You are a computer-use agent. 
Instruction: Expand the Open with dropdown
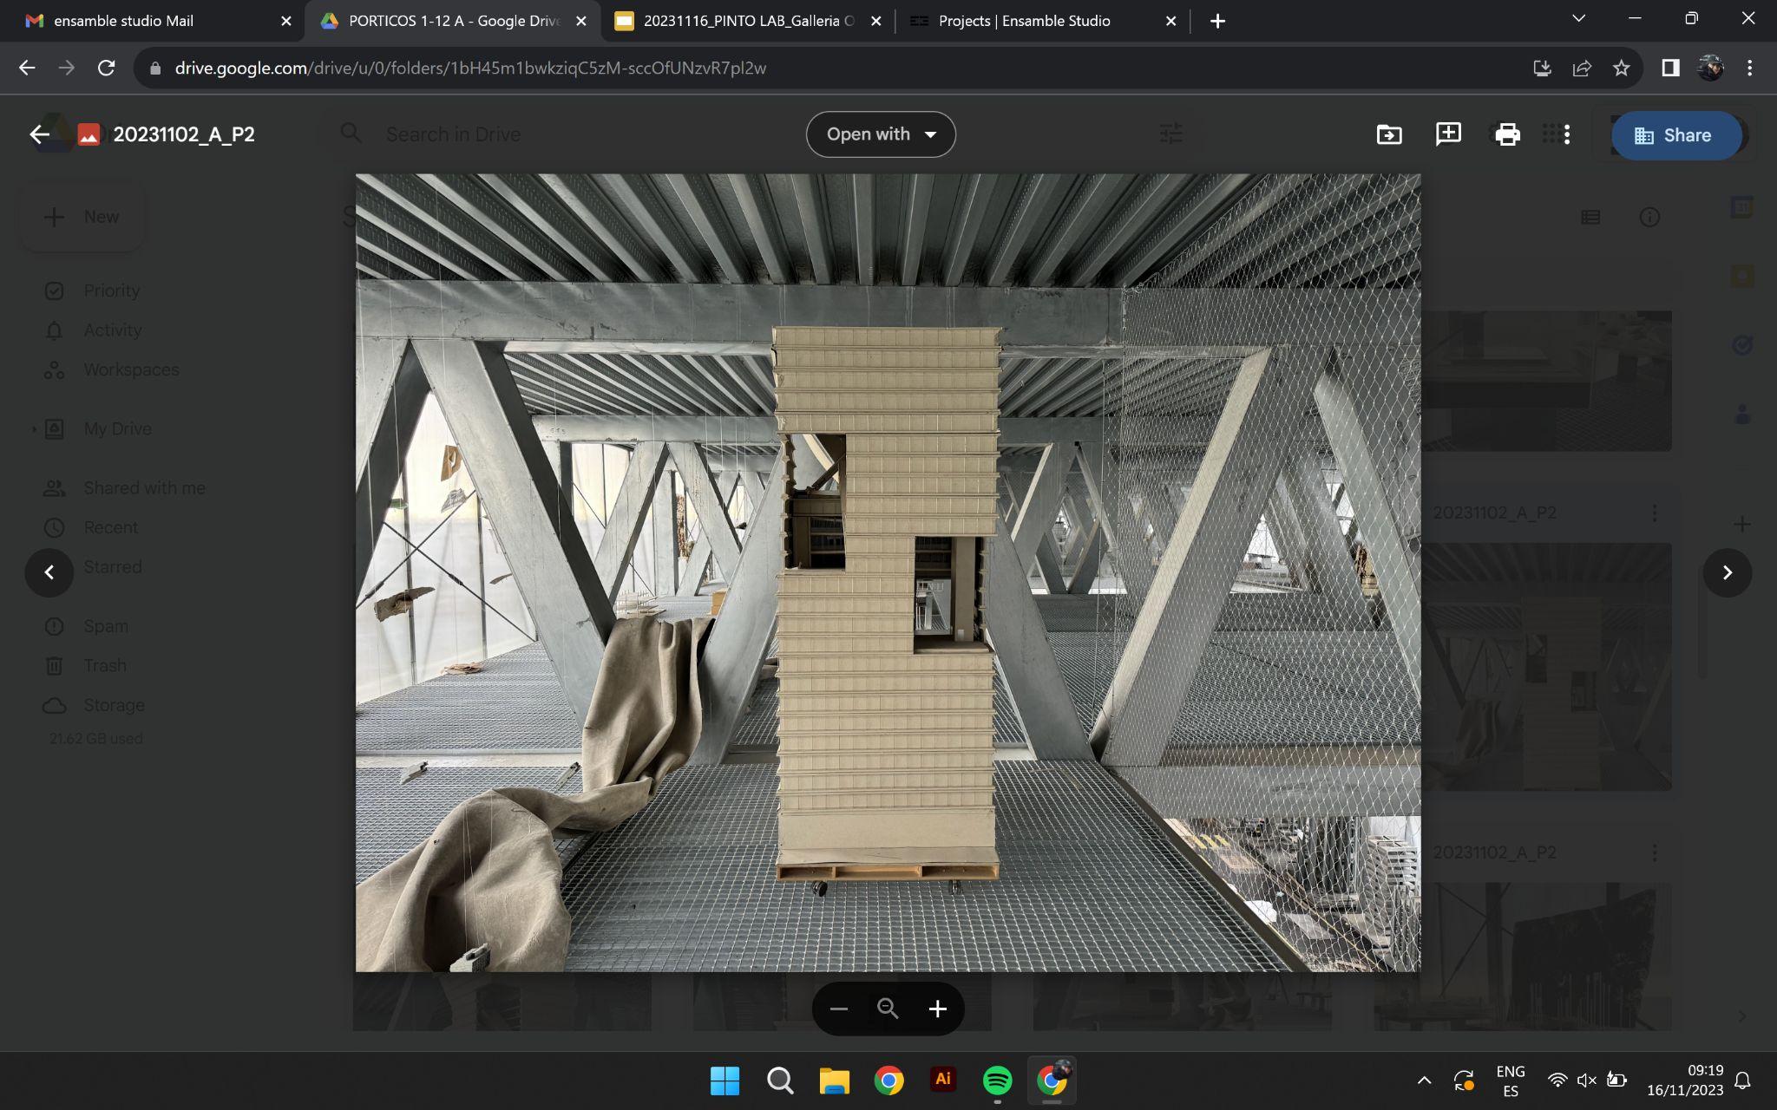881,134
